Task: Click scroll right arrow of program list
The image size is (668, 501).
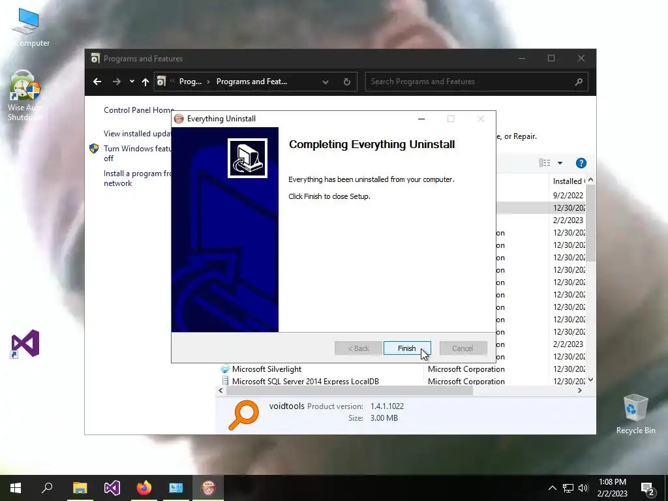Action: click(579, 390)
